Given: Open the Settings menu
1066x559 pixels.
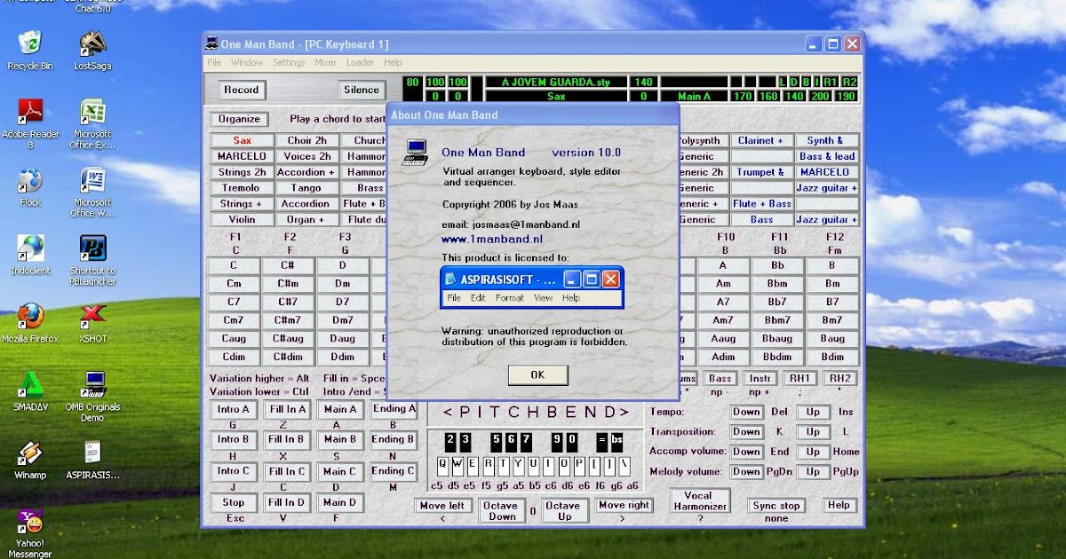Looking at the screenshot, I should tap(289, 63).
